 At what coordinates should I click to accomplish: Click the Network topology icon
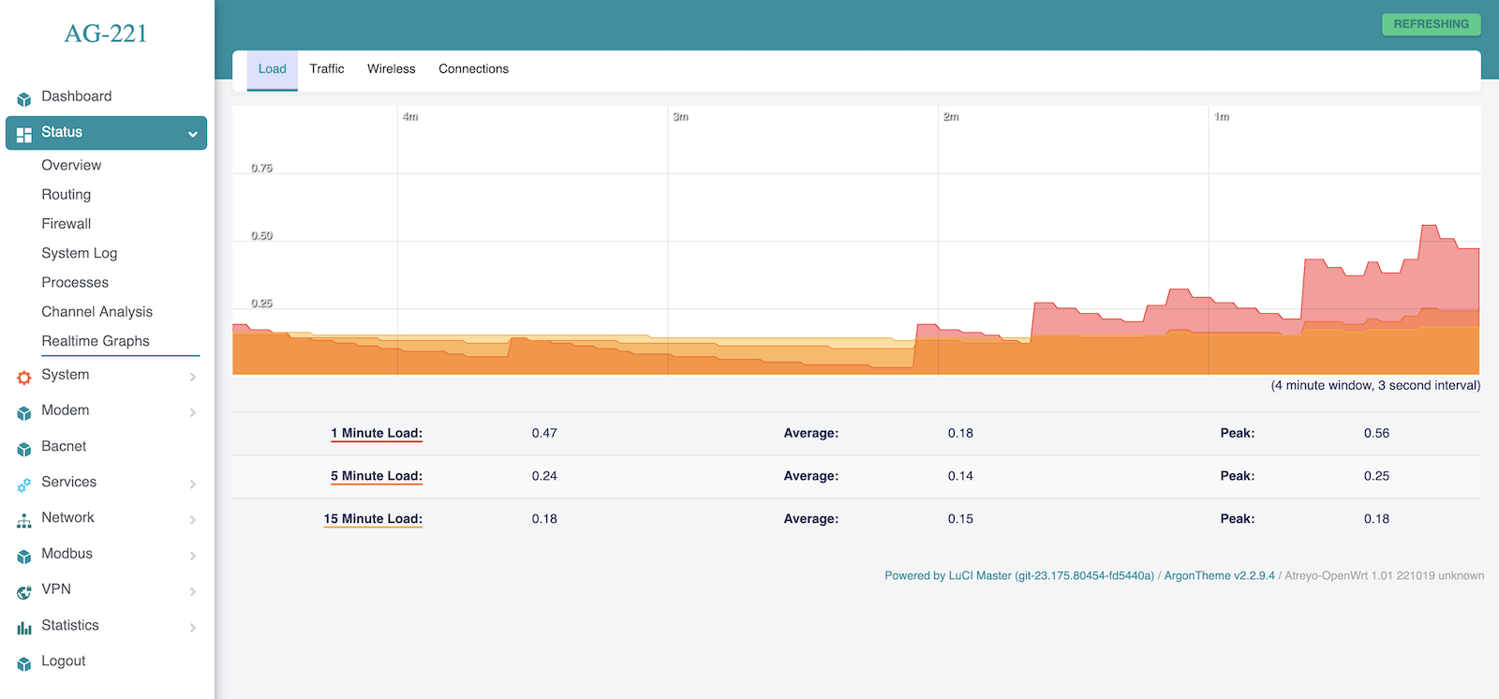[x=24, y=520]
